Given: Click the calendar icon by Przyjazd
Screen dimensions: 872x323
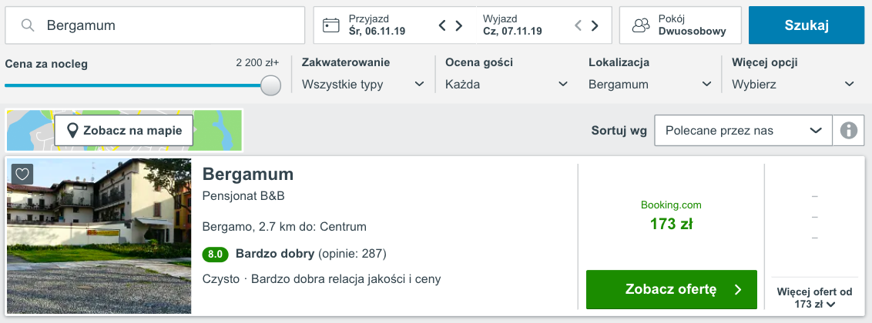Looking at the screenshot, I should (331, 25).
